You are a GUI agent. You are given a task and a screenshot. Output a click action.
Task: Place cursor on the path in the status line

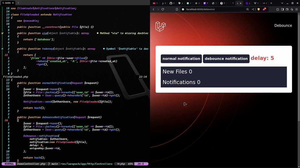pos(87,164)
